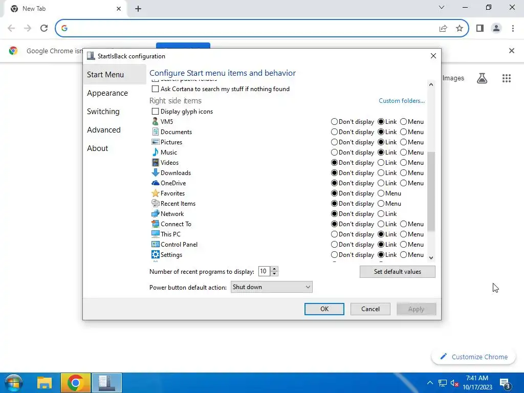Click the Pictures item icon
The height and width of the screenshot is (393, 524).
pos(155,142)
